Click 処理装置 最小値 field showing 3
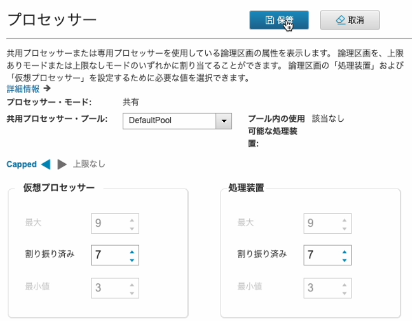Image resolution: width=412 pixels, height=321 pixels. point(327,288)
